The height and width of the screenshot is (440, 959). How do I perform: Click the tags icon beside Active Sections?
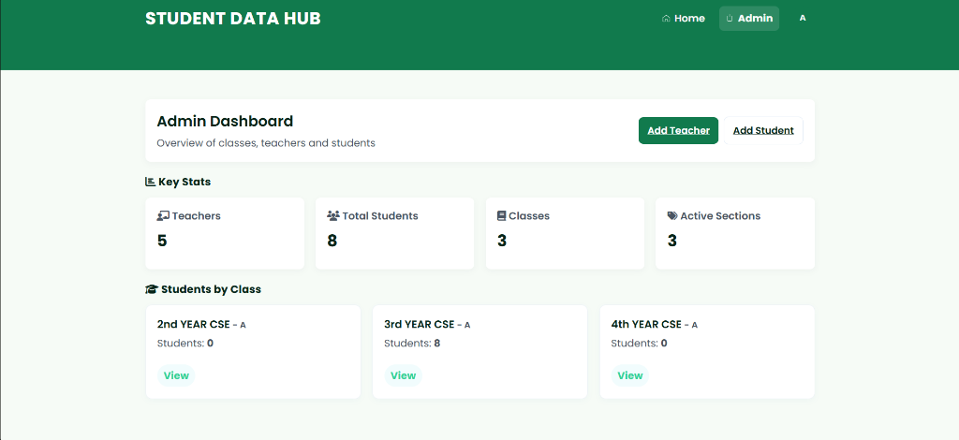672,215
